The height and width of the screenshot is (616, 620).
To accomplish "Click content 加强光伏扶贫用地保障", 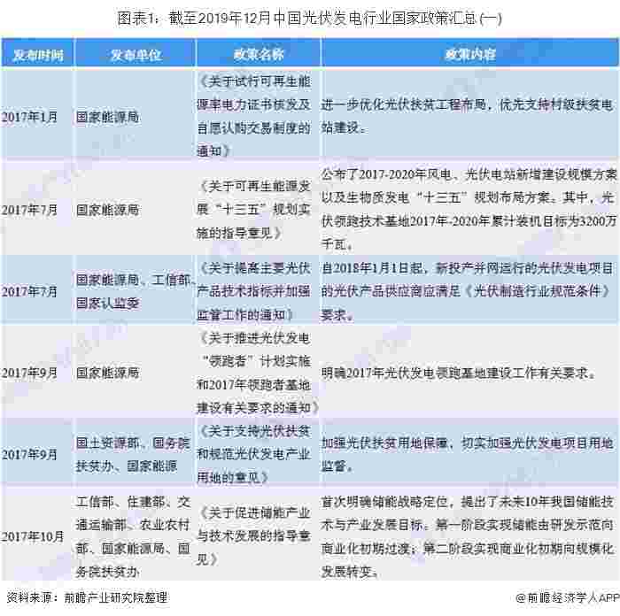I will pyautogui.click(x=468, y=454).
